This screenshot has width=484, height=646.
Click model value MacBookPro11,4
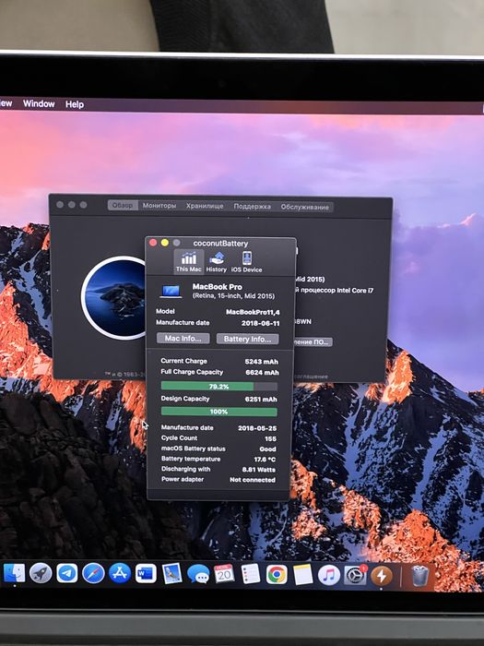[253, 312]
